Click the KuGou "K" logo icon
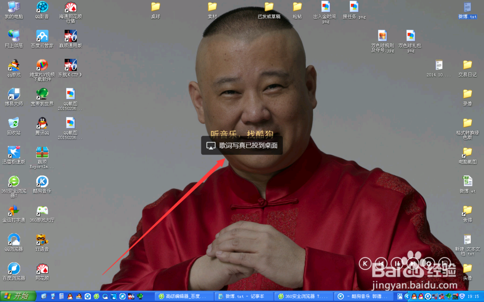Image resolution: width=484 pixels, height=302 pixels. point(365,264)
